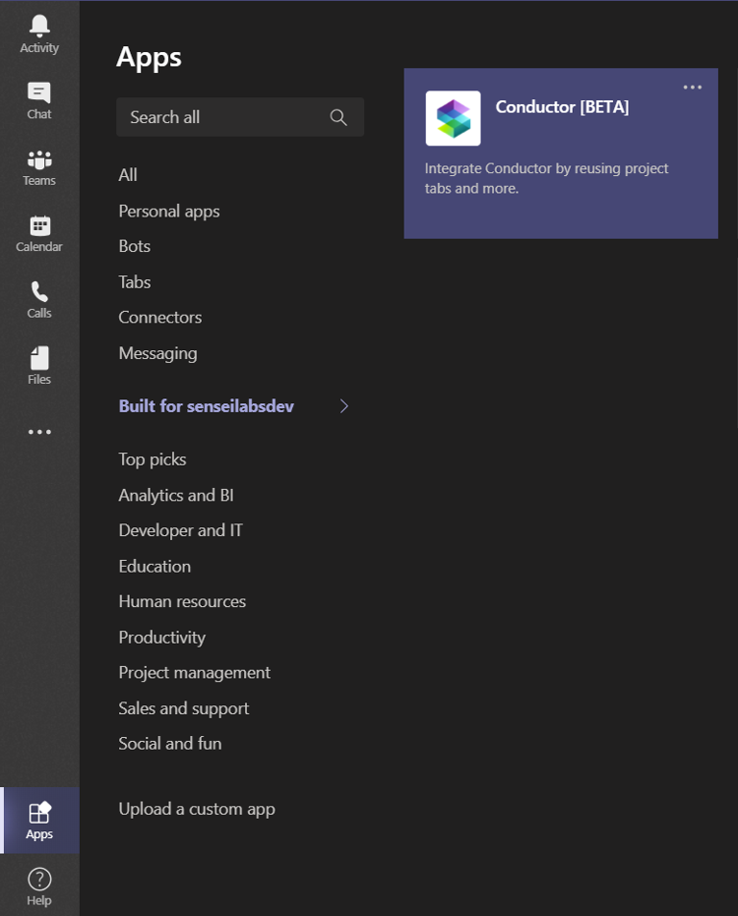Click the Apps store icon

point(38,813)
